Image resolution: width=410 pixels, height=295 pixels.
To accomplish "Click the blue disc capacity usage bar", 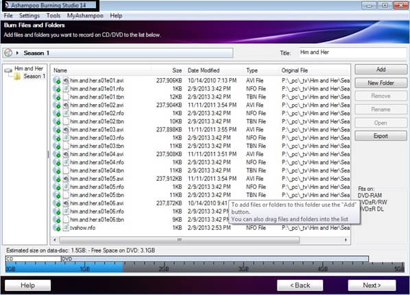I will click(x=64, y=268).
